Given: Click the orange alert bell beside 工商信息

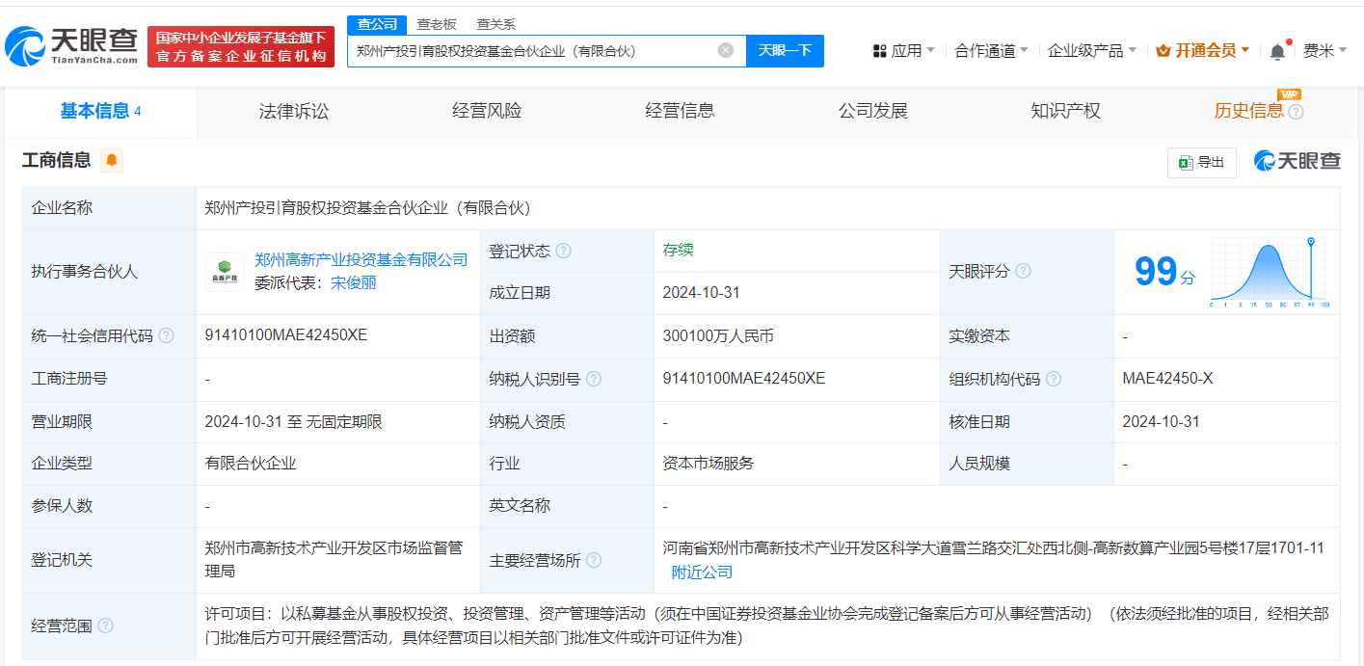Looking at the screenshot, I should point(112,161).
